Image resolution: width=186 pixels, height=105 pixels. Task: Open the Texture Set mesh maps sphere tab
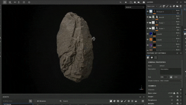pyautogui.click(x=152, y=57)
